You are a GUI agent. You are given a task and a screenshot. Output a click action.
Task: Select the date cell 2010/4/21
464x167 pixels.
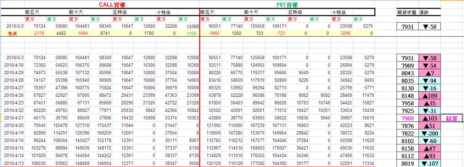point(13,118)
